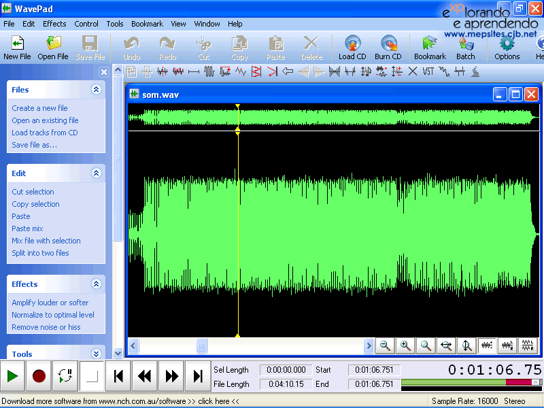Click the Copy toolbar icon

240,48
